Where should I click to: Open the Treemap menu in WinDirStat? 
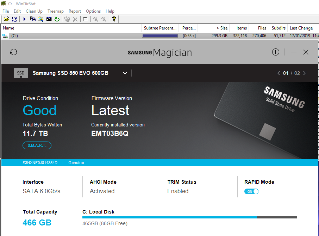[x=56, y=11]
